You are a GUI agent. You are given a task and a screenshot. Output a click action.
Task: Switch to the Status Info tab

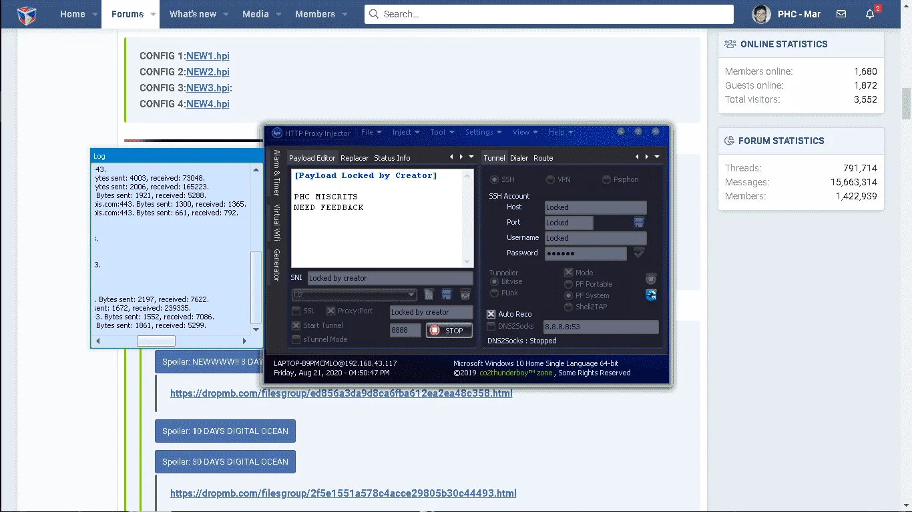point(392,158)
